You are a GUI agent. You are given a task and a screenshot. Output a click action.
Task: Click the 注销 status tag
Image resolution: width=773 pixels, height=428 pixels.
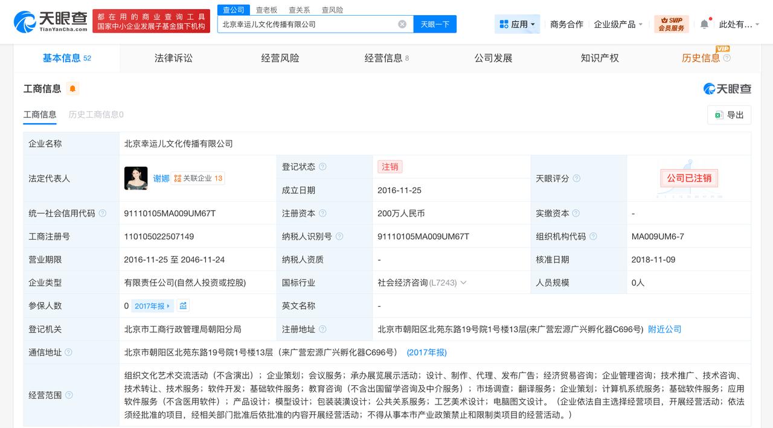(x=390, y=167)
